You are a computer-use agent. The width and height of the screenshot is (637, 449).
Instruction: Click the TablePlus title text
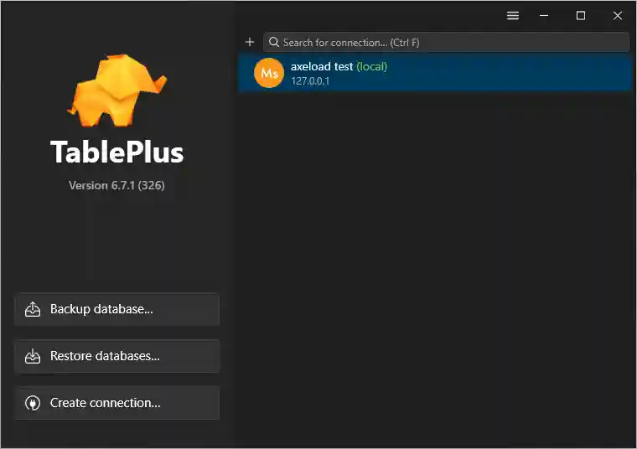coord(117,152)
